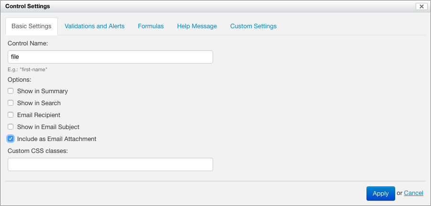The height and width of the screenshot is (206, 431).
Task: Click the 'Options:' section label
Action: 20,79
